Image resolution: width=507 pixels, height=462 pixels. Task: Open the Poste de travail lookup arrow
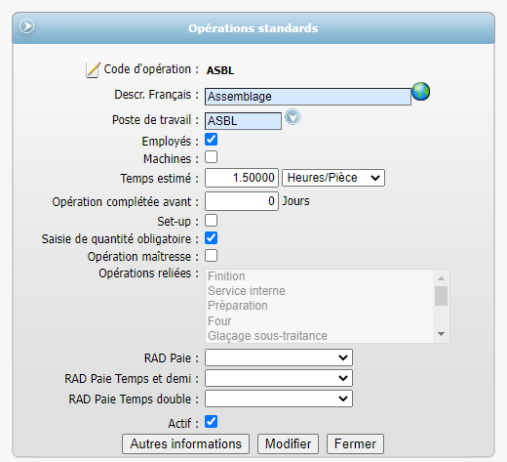coord(292,117)
